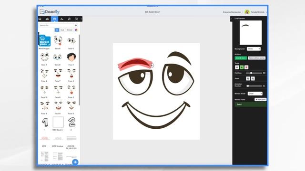Pick the white Square asset thumbnail
Image resolution: width=305 pixels, height=171 pixels.
click(58, 122)
